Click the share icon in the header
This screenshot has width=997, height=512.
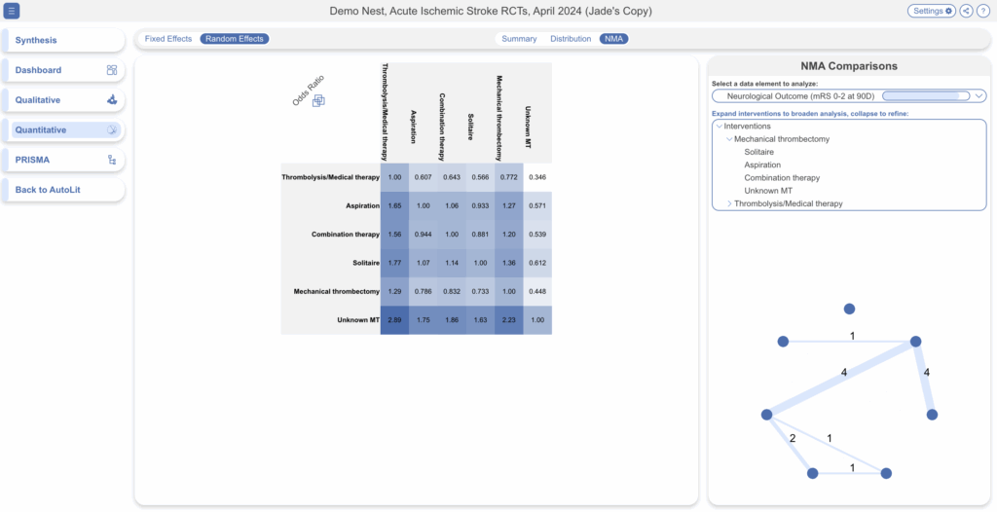tap(966, 11)
